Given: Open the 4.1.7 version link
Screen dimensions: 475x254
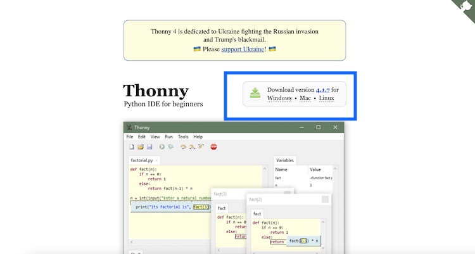Looking at the screenshot, I should [x=322, y=90].
